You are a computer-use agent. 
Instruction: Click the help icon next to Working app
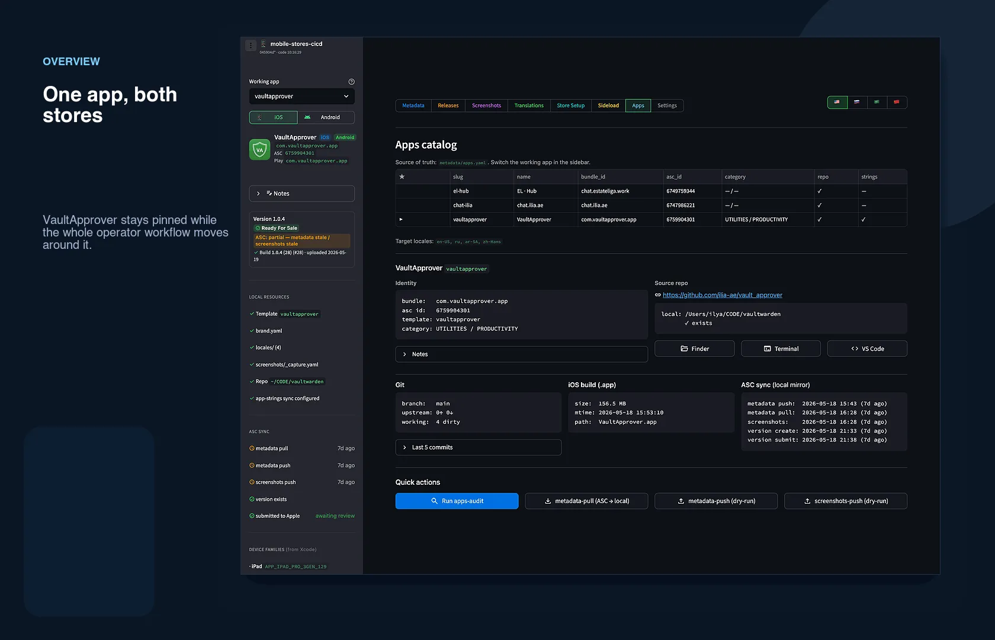point(351,82)
